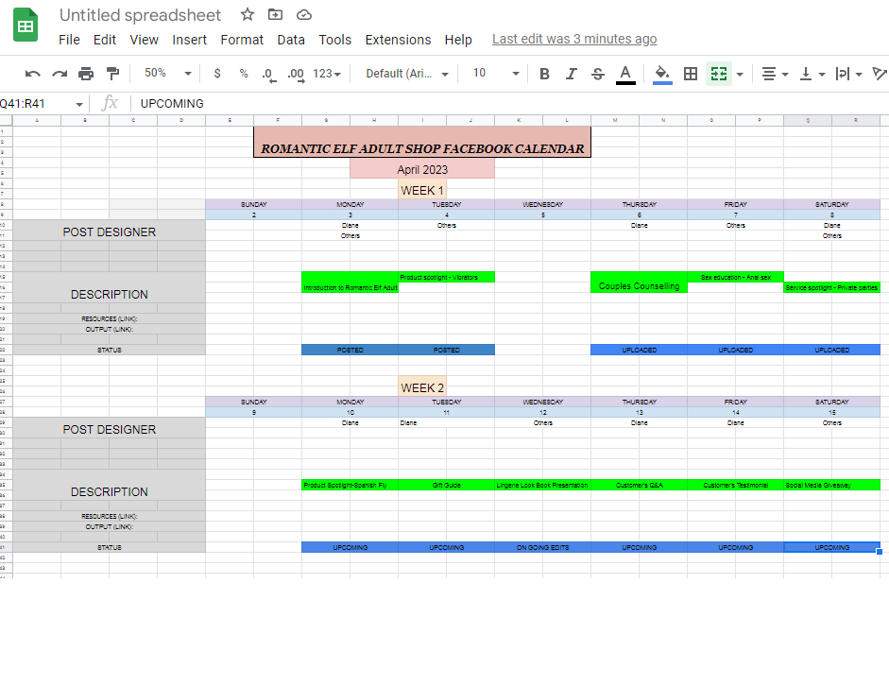Select Lingerie Look Book Presentation cell

pos(542,486)
